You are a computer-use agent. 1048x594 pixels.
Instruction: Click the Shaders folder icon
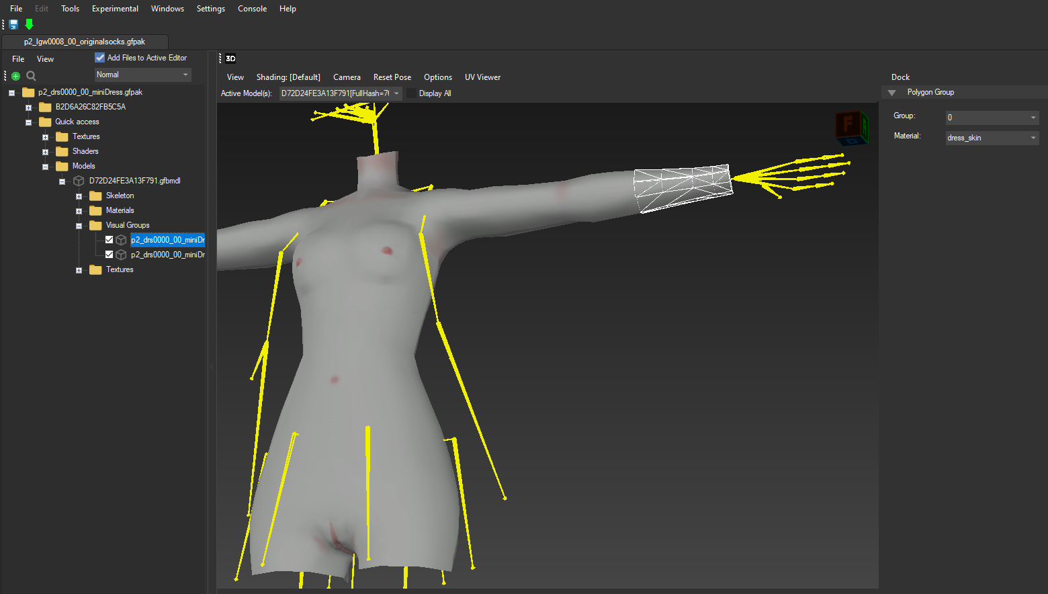pos(62,151)
